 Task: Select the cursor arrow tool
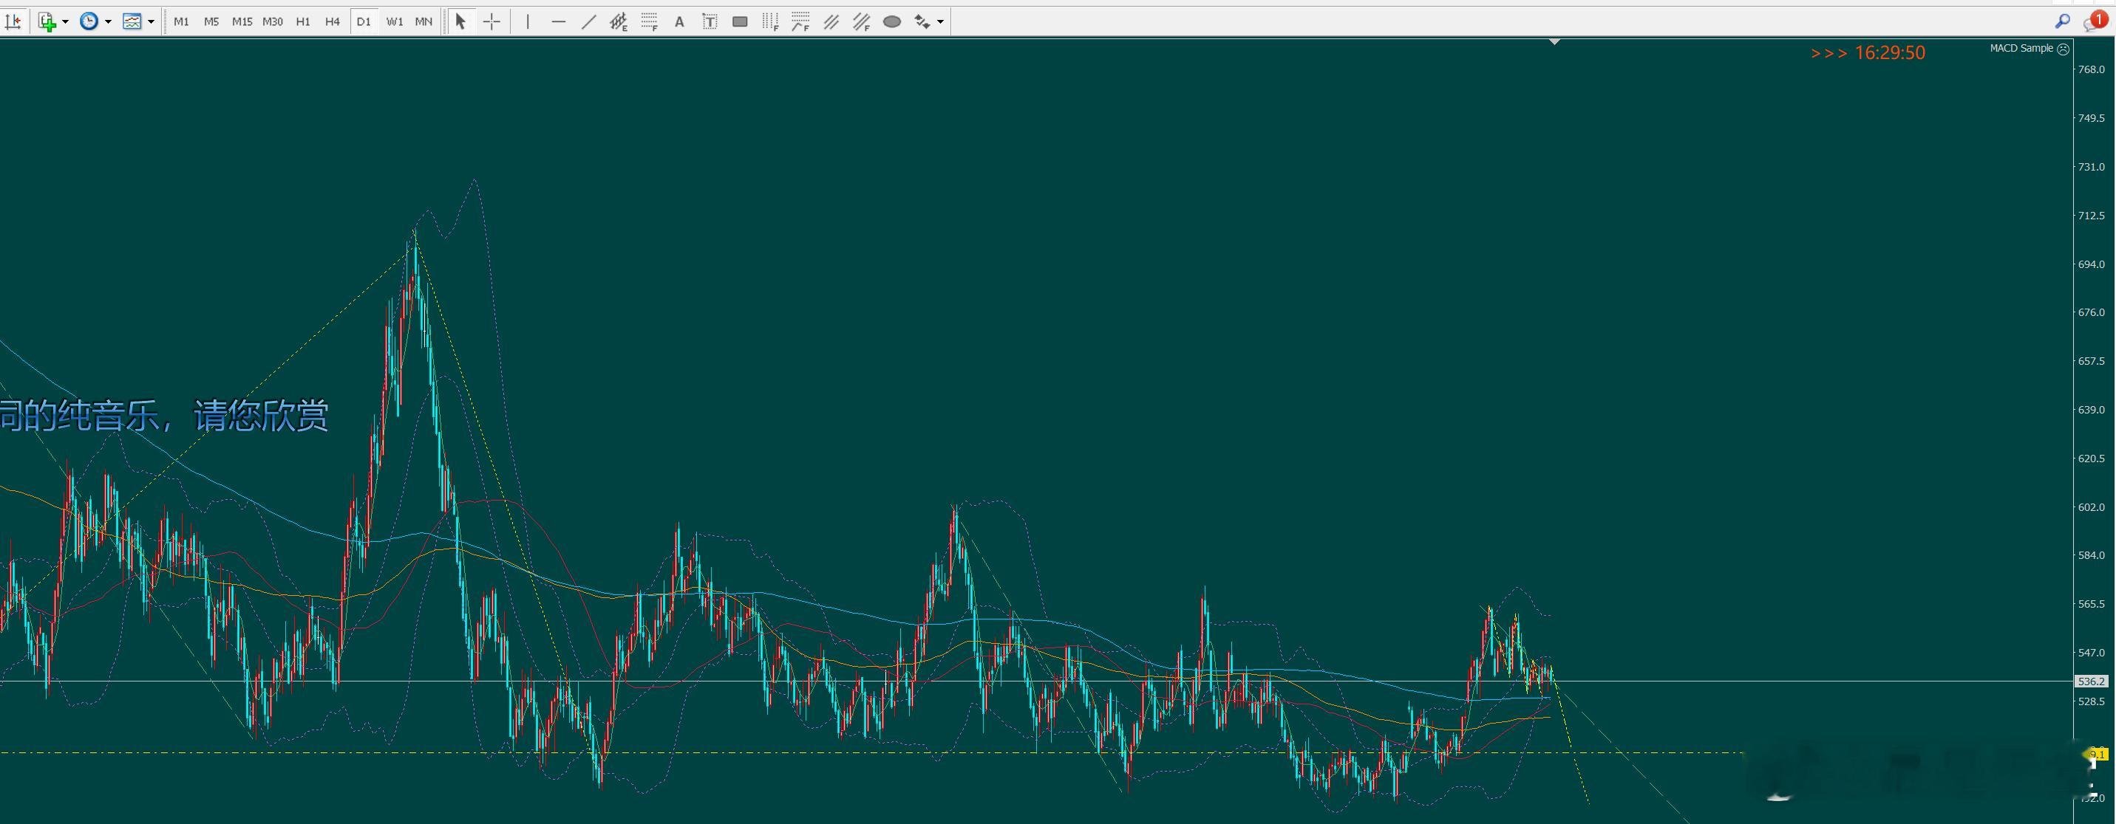[460, 21]
